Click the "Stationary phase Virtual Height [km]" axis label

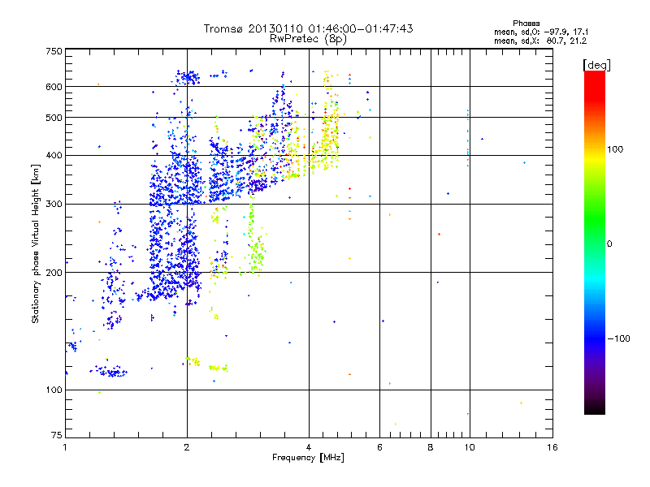[36, 244]
